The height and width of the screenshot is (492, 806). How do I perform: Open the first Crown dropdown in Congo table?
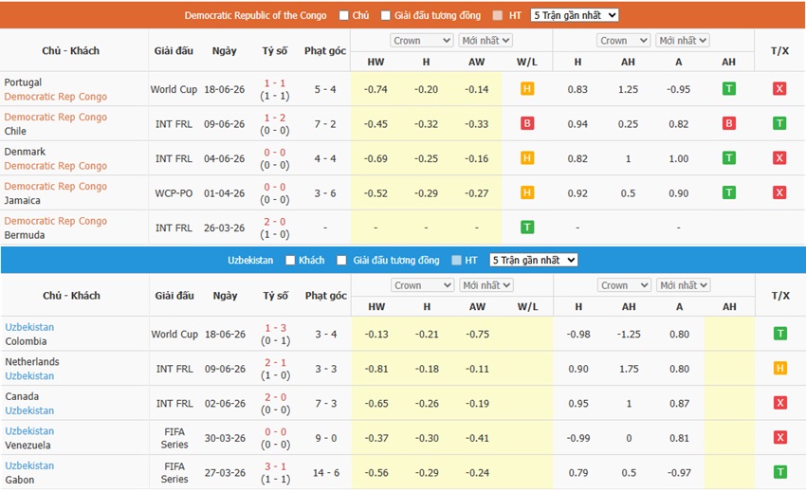pos(422,41)
